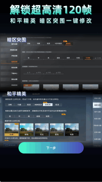Select locked ray tracing 均衡 option

(48, 73)
